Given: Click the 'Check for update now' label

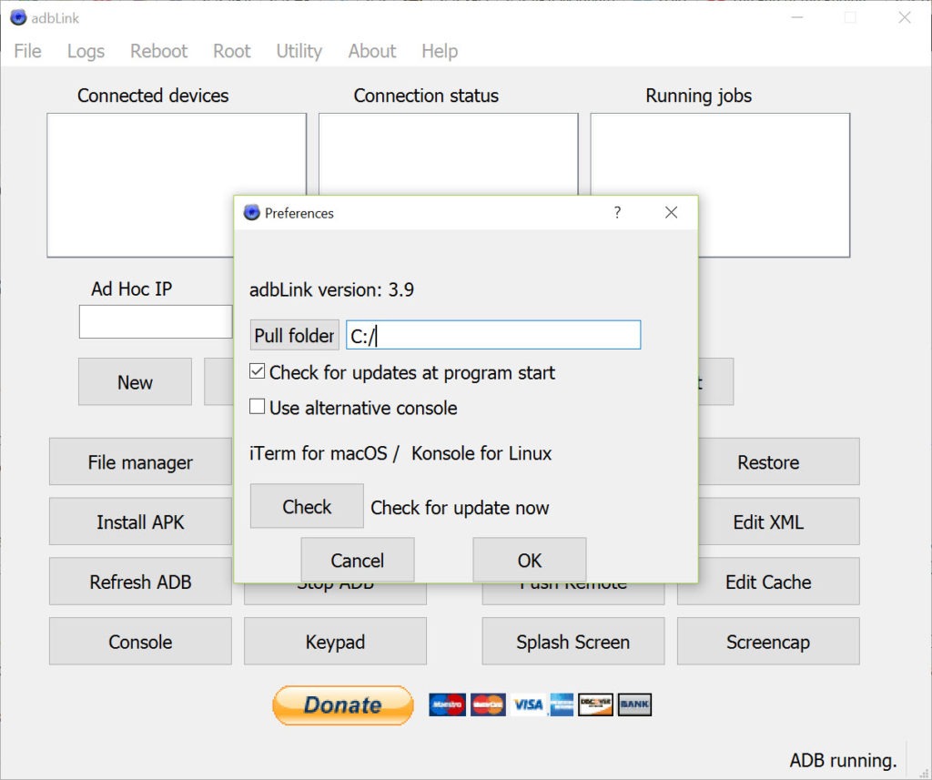Looking at the screenshot, I should coord(460,508).
